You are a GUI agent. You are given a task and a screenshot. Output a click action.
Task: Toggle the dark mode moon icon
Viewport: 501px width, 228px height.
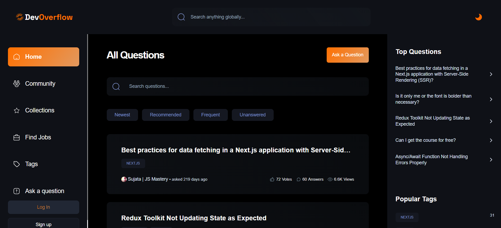tap(478, 17)
